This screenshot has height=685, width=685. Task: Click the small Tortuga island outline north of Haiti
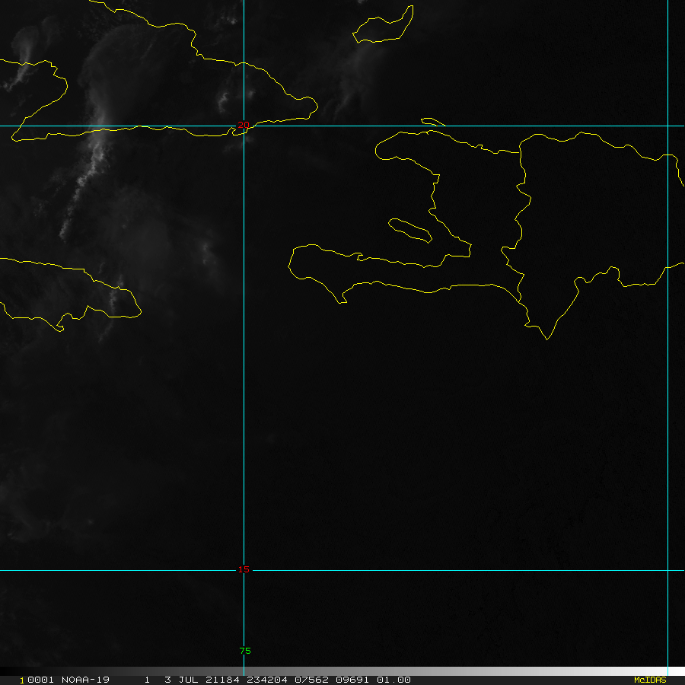click(x=433, y=122)
